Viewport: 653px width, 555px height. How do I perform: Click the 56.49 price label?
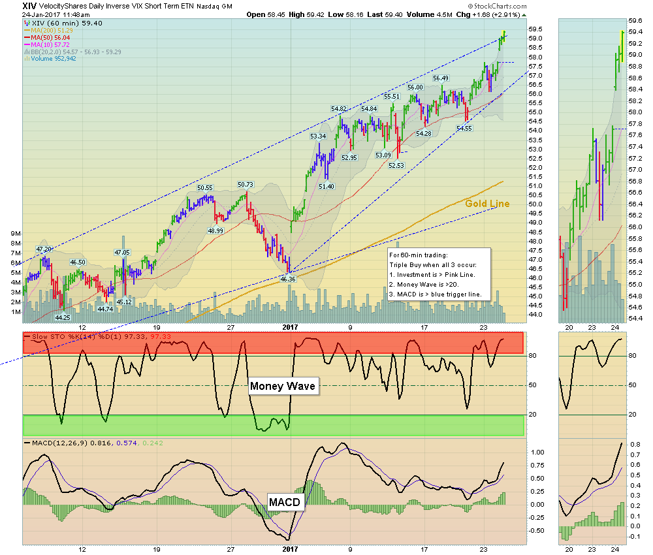(441, 78)
